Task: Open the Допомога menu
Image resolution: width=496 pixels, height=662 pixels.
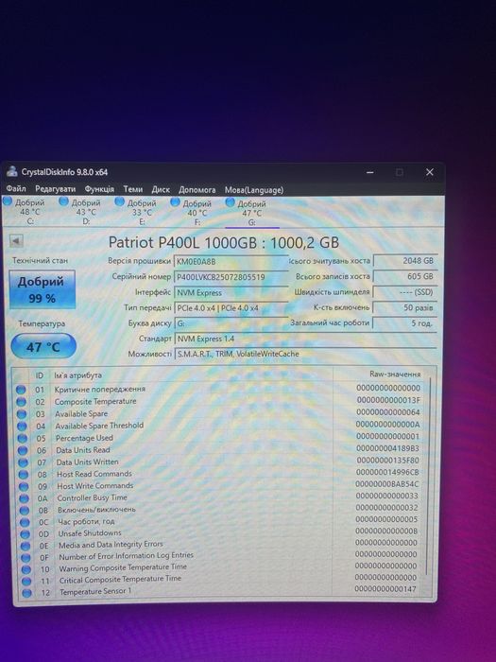Action: 197,190
